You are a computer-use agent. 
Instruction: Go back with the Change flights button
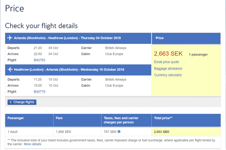(22, 102)
